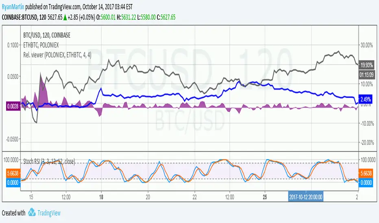Screen dimensions: 379x223
Task: Click the high price H:5631.22 value
Action: 126,17
